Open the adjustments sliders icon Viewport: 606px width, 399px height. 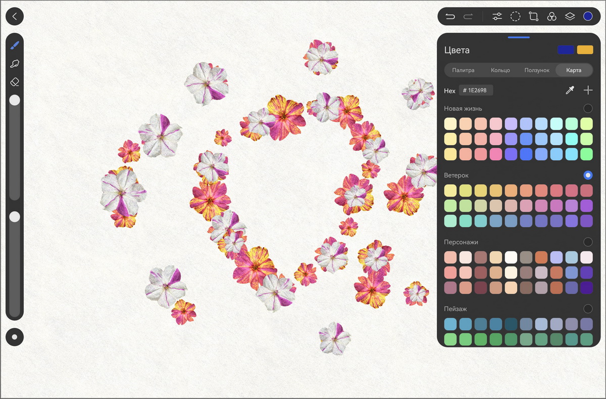tap(497, 16)
